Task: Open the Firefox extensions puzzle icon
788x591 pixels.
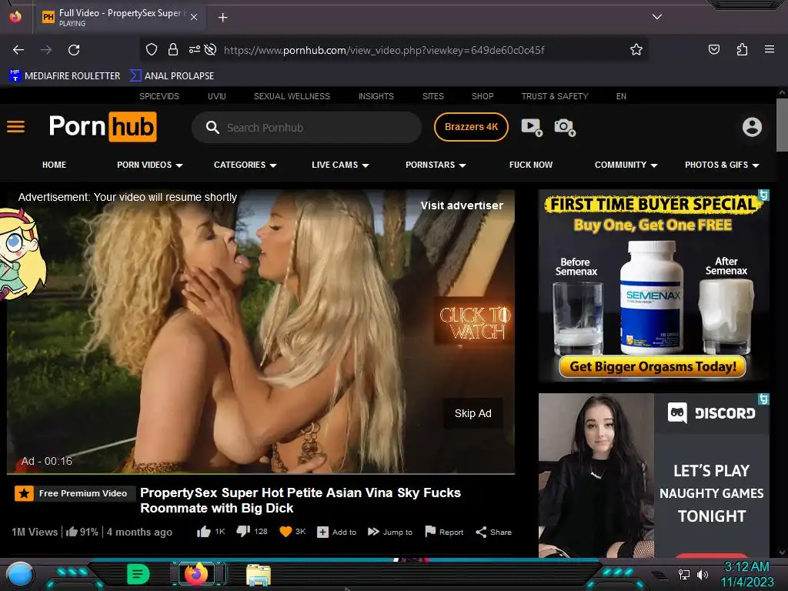Action: [x=742, y=49]
